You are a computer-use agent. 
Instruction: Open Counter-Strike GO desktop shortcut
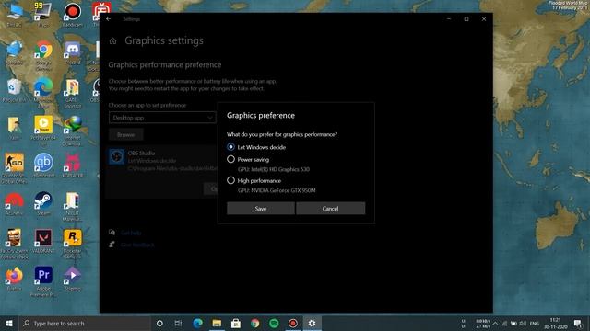click(14, 167)
